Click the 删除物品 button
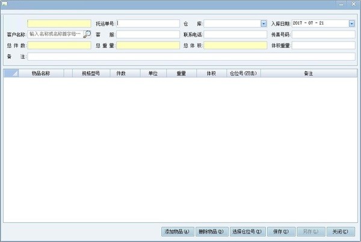The height and width of the screenshot is (242, 361). (x=211, y=231)
